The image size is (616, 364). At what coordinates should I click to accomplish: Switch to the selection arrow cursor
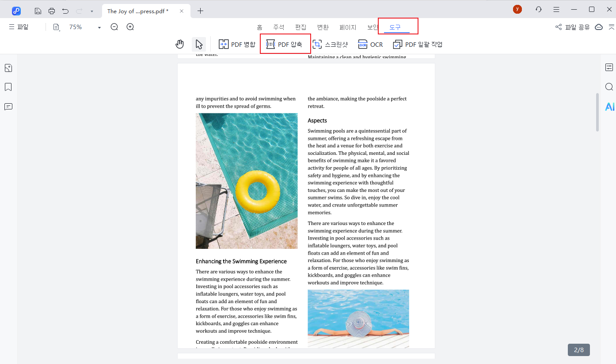tap(198, 44)
